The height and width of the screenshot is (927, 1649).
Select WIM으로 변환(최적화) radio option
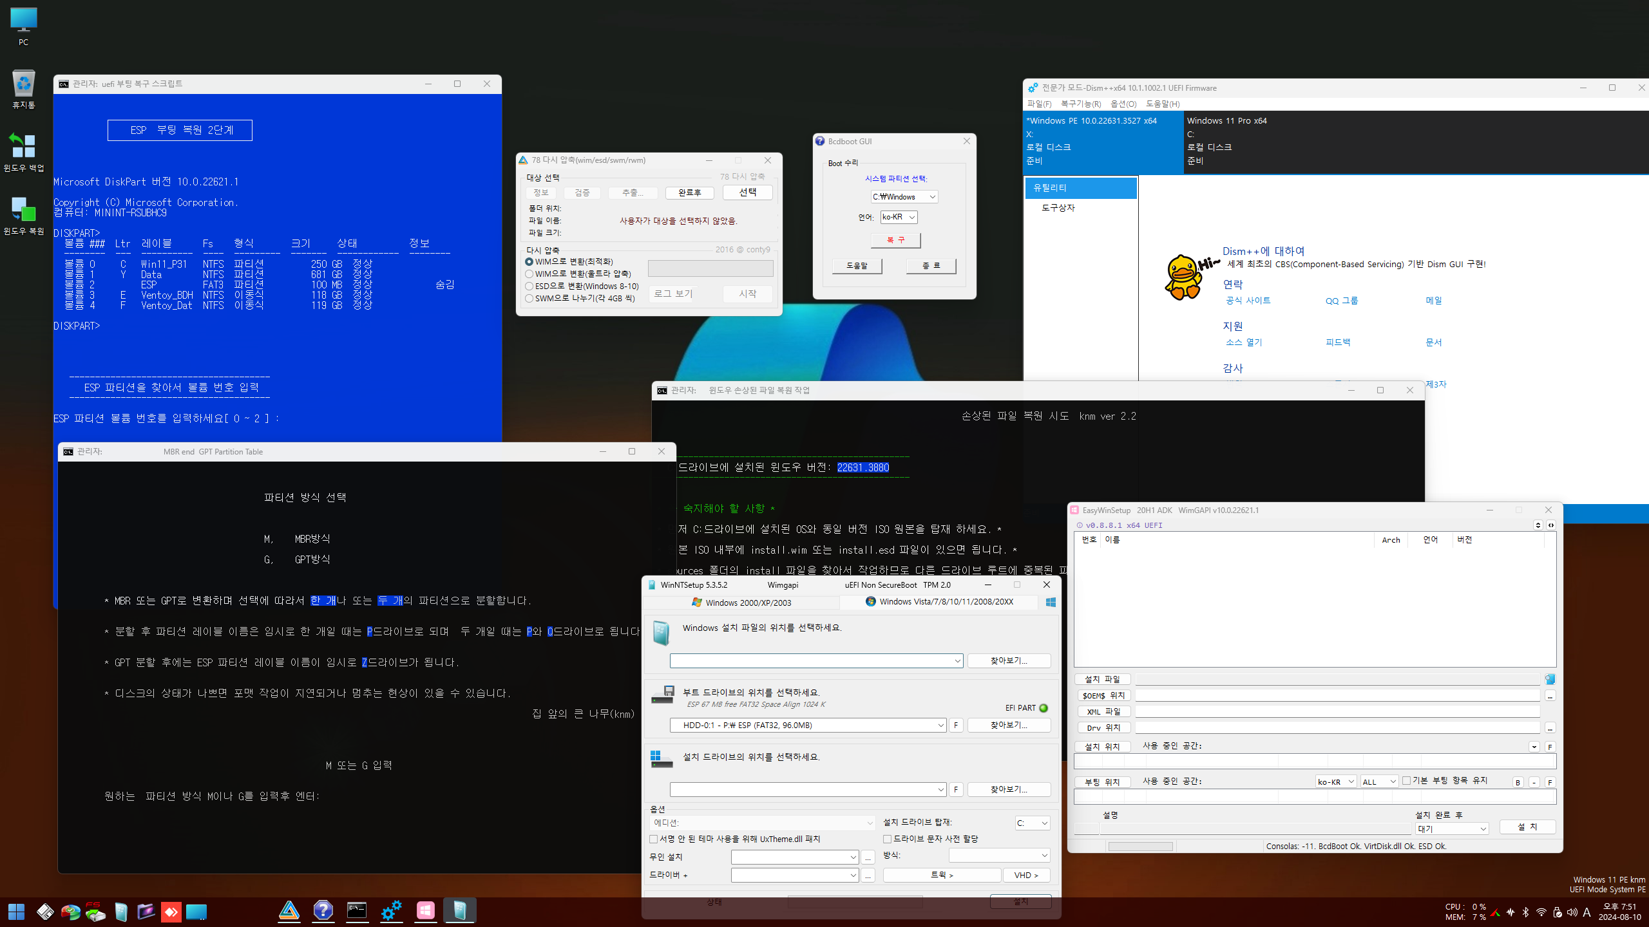pos(569,261)
